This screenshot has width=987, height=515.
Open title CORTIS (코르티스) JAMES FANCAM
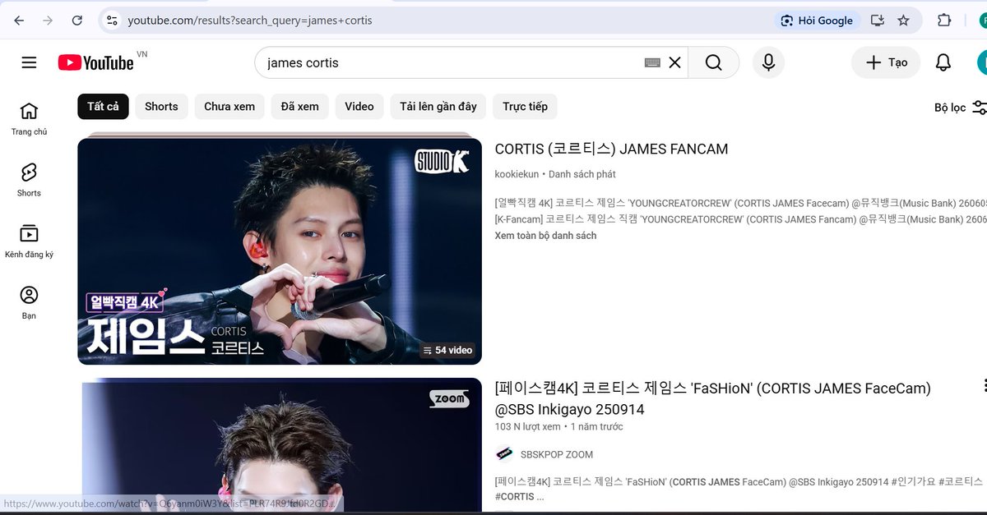[611, 149]
